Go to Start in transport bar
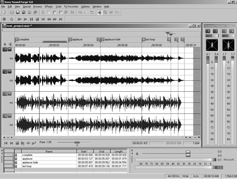Screen dimensions: 237x179 (43, 19)
